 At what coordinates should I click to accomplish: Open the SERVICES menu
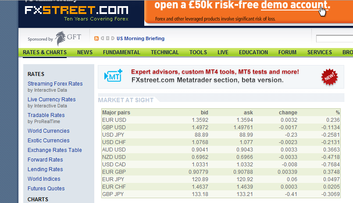[320, 52]
